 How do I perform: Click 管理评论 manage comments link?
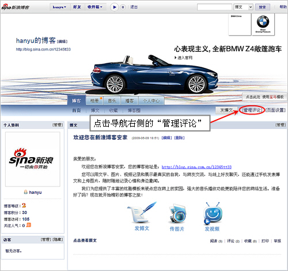(252, 110)
